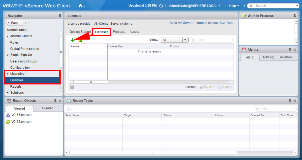The height and width of the screenshot is (160, 302).
Task: Pin the Recent Objects panel
Action: tap(55, 101)
